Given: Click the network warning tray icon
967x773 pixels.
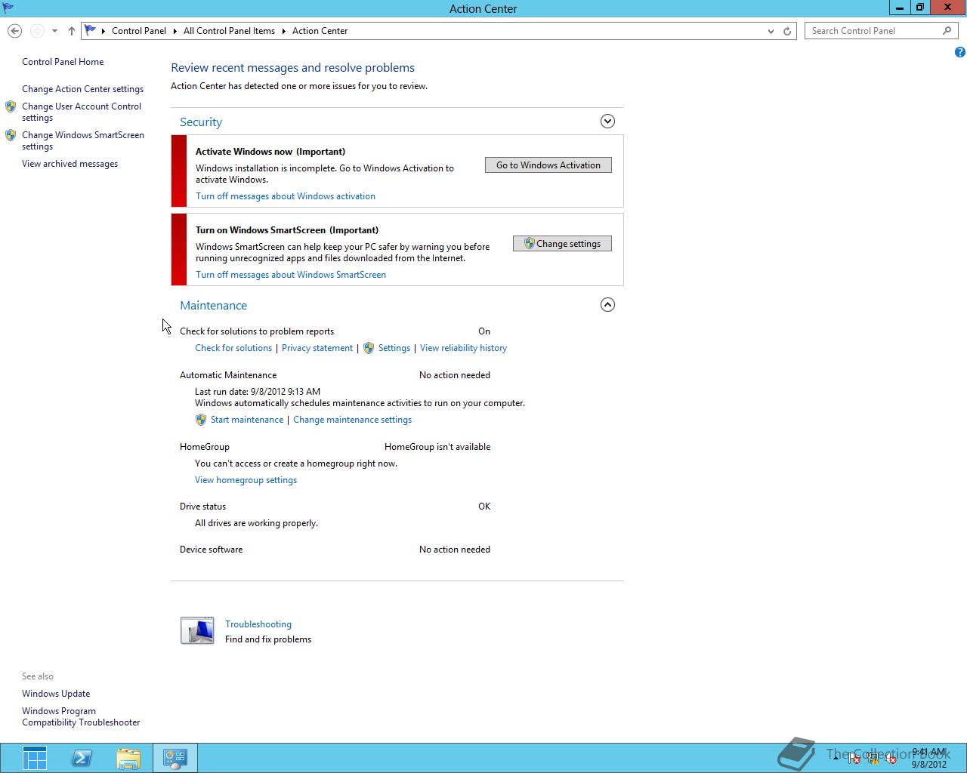Looking at the screenshot, I should (873, 759).
